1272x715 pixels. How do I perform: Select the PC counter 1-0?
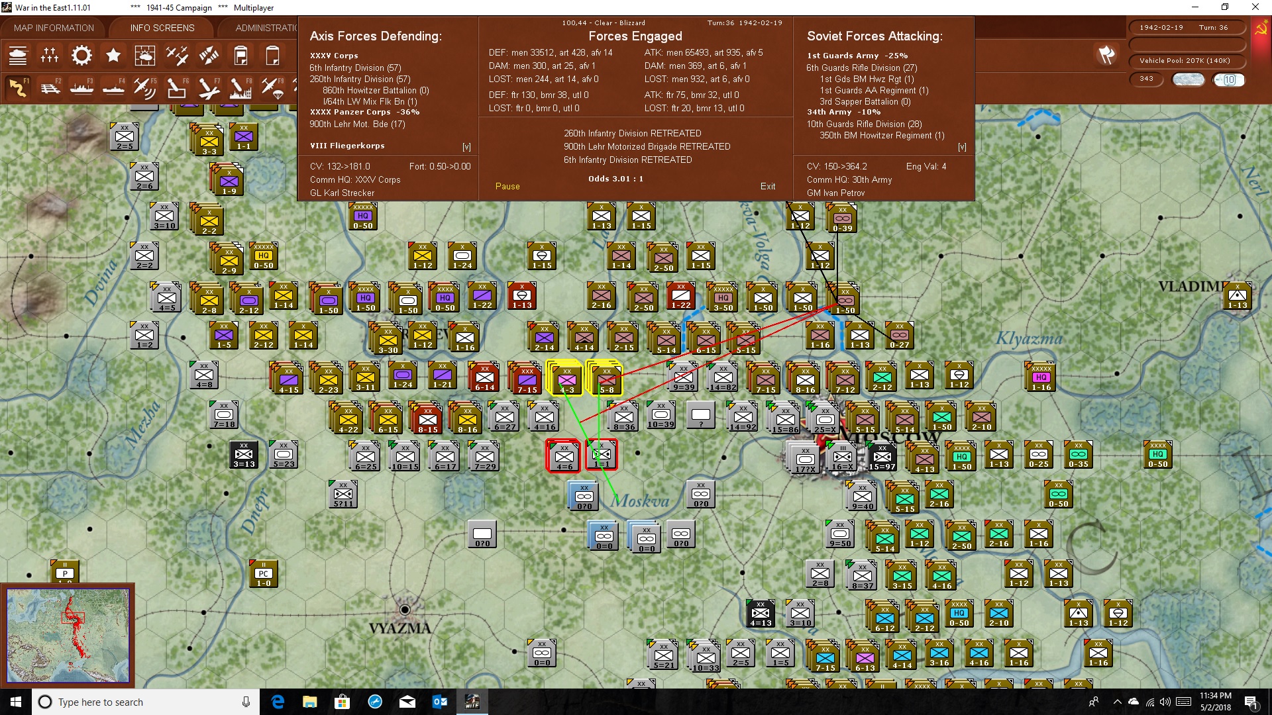pos(263,573)
